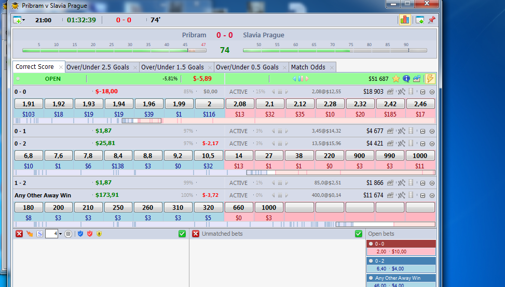
Task: Click the tools icon in 0 - 0 row
Action: tap(401, 92)
